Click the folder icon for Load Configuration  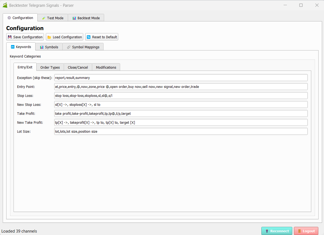pyautogui.click(x=49, y=37)
